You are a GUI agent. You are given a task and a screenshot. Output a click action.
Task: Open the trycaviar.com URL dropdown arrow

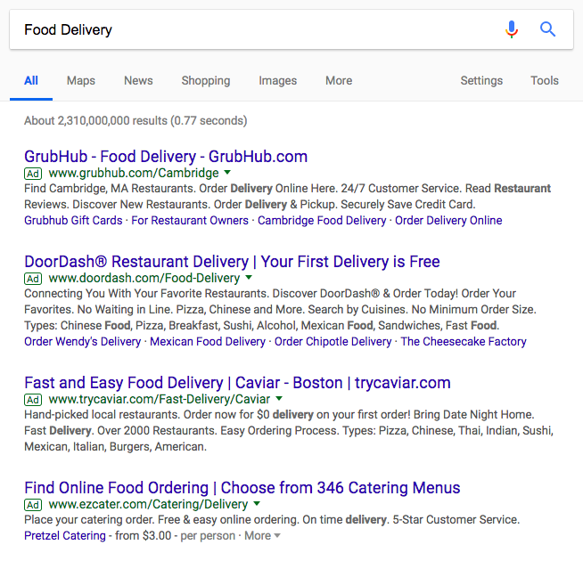tap(279, 399)
